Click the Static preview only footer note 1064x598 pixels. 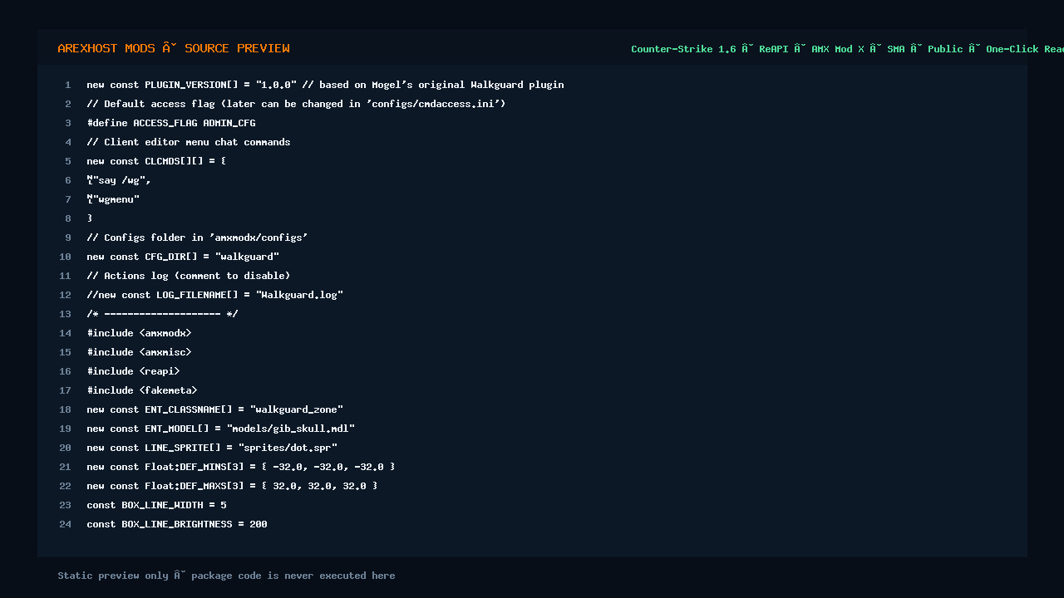click(226, 576)
